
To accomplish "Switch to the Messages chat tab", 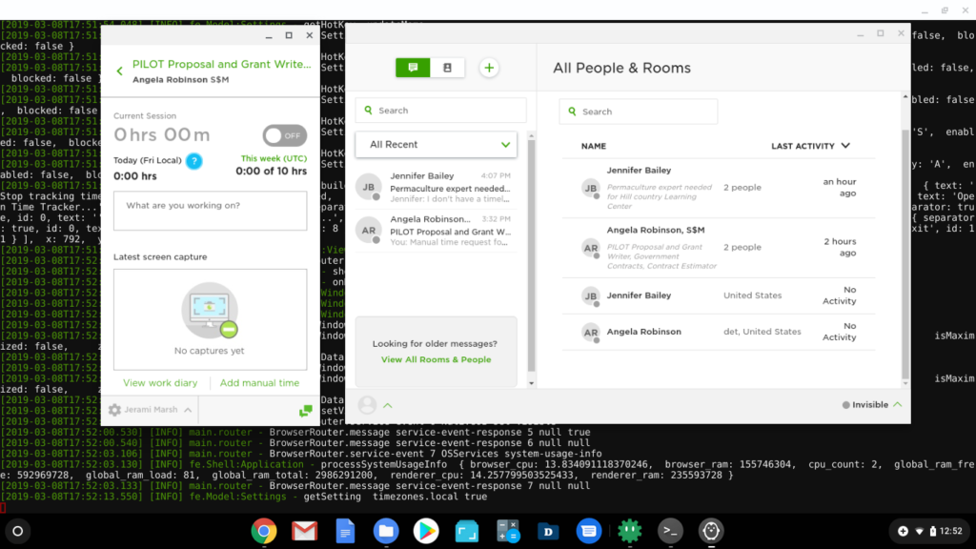I will (413, 68).
